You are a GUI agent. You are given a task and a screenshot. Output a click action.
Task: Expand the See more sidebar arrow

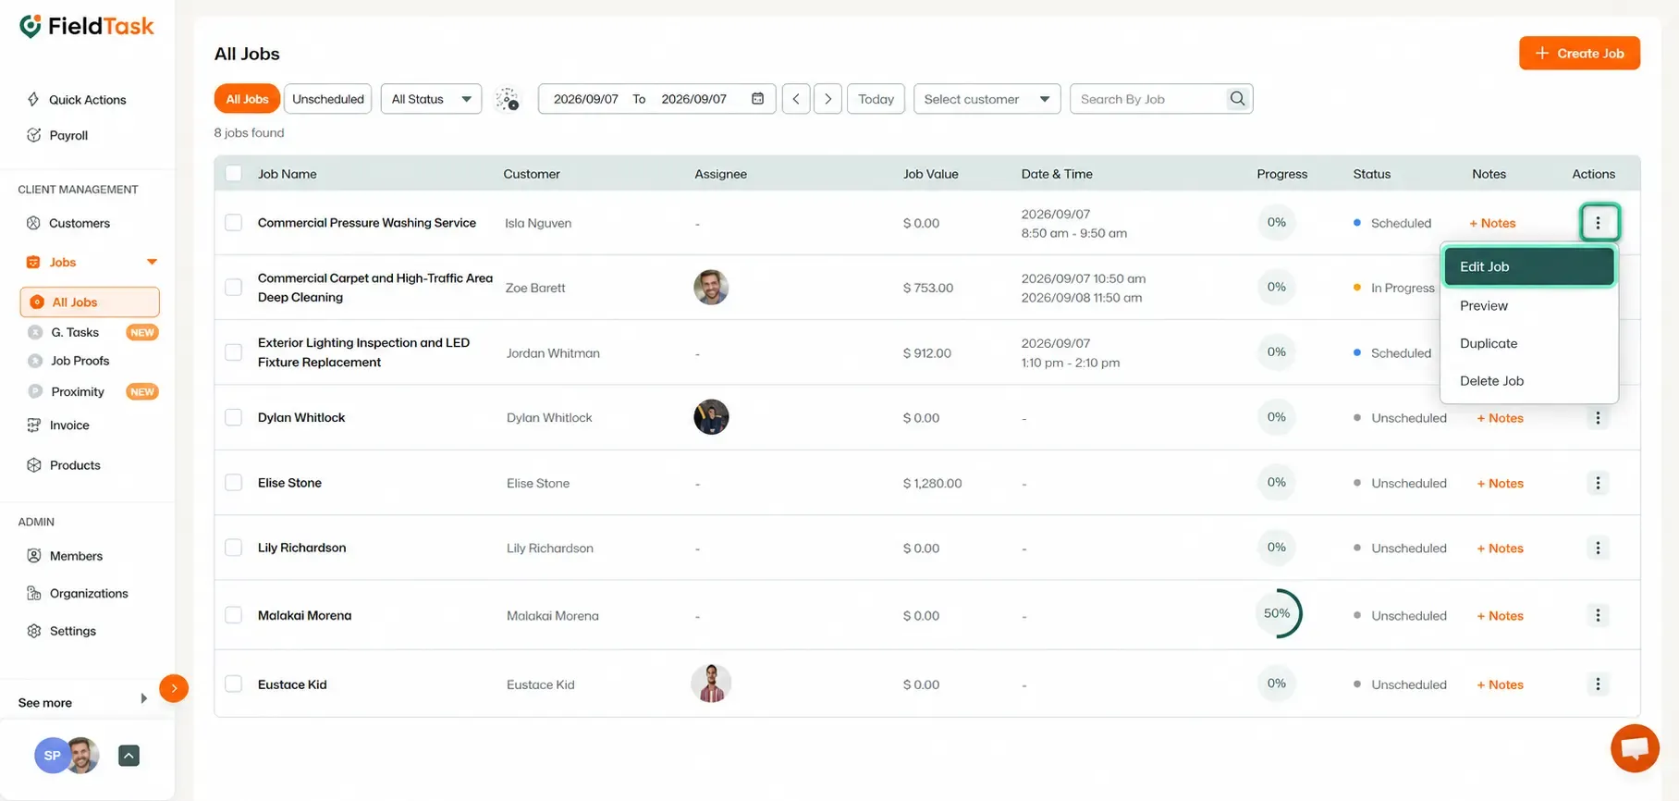coord(143,698)
